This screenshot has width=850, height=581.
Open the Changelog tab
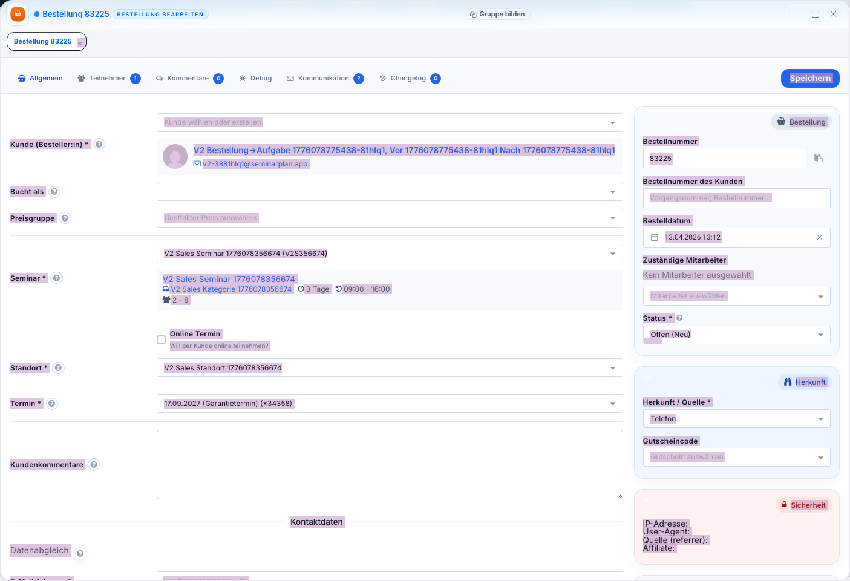tap(408, 79)
